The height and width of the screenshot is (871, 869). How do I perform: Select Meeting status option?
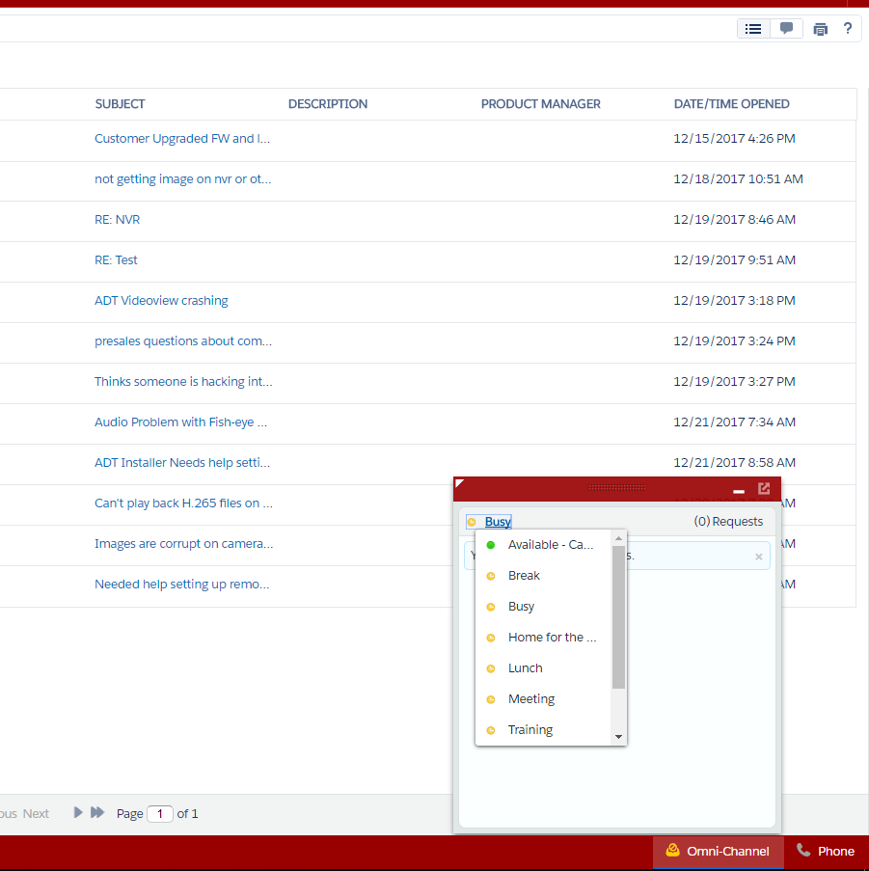tap(531, 699)
